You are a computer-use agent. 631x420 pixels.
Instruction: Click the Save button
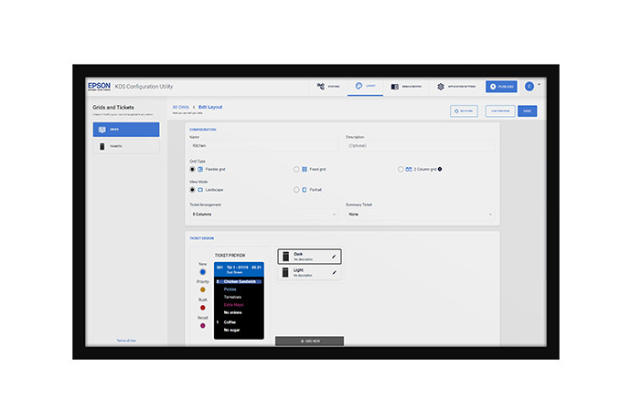coord(527,110)
